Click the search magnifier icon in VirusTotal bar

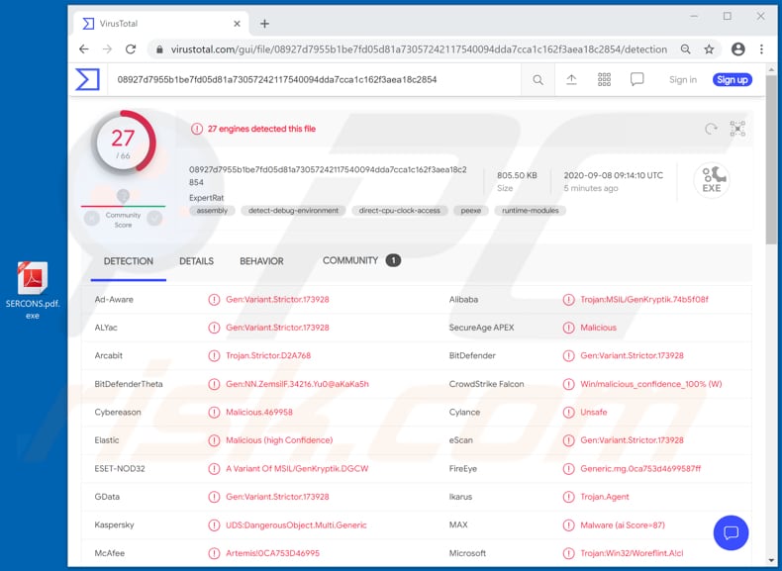coord(538,80)
